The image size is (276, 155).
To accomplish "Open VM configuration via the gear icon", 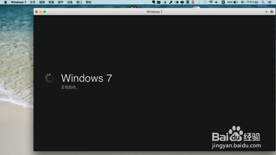I will point(272,12).
